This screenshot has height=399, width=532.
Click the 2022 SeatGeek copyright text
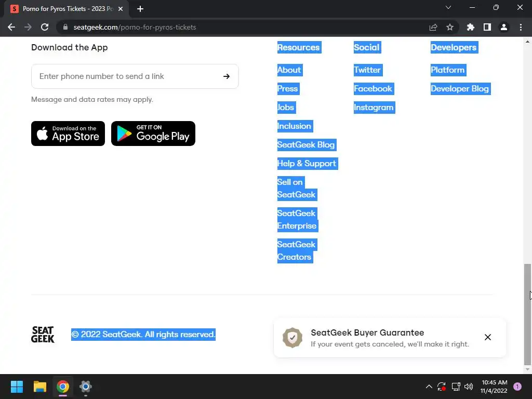[143, 335]
